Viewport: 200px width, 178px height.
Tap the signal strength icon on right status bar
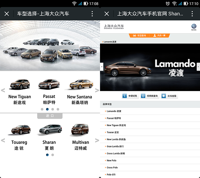pos(180,3)
